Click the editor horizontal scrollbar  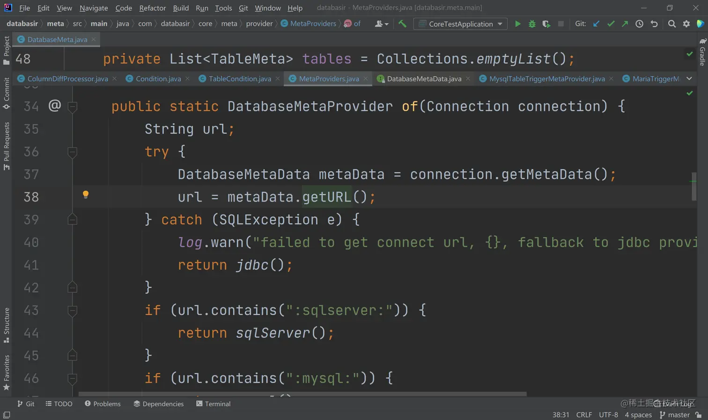302,394
